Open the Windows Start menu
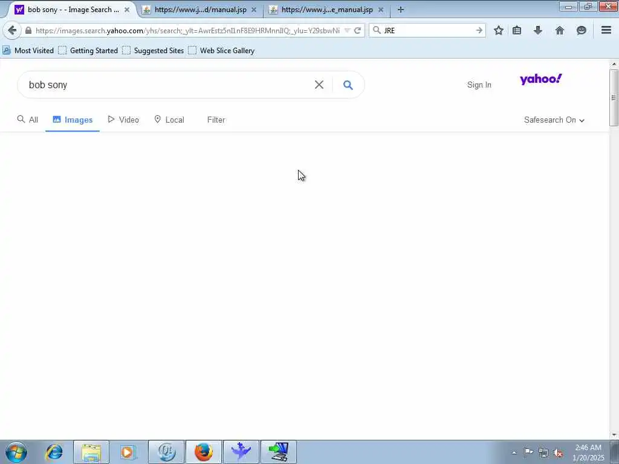The image size is (619, 464). pos(16,452)
